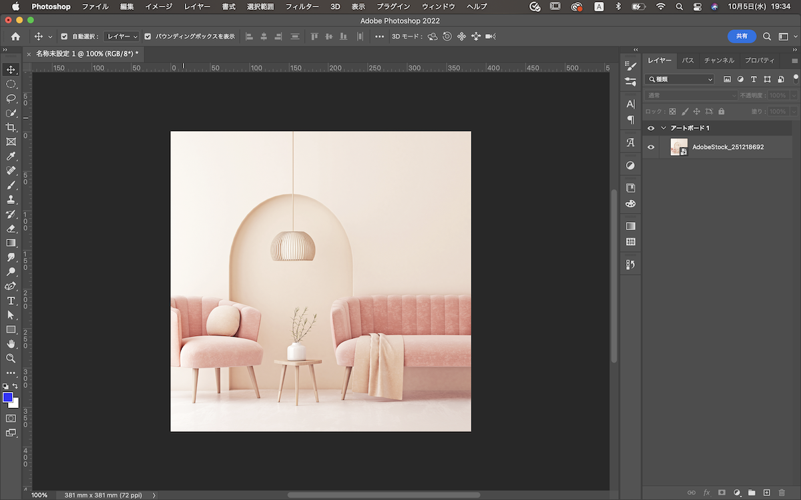Click the zoom percentage field in status bar
Screen dimensions: 801x500
[39, 495]
